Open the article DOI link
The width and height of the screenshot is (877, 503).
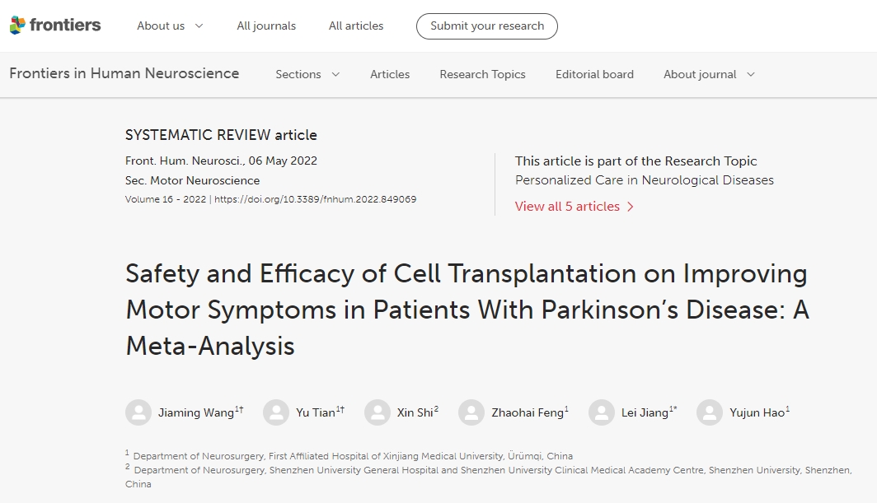(x=315, y=199)
